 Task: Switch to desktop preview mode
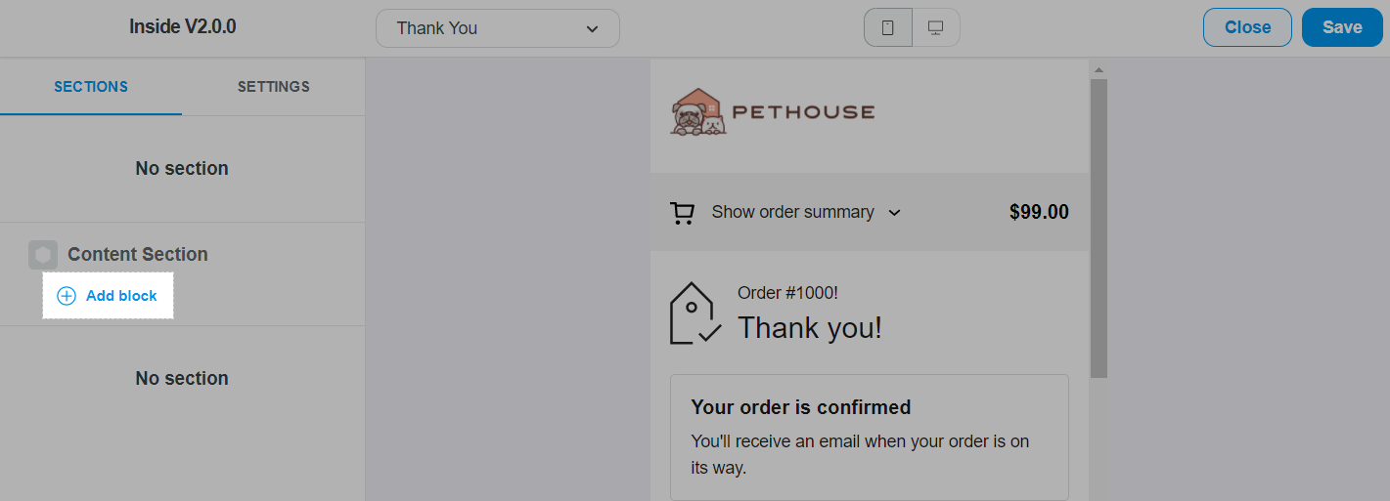pos(935,28)
